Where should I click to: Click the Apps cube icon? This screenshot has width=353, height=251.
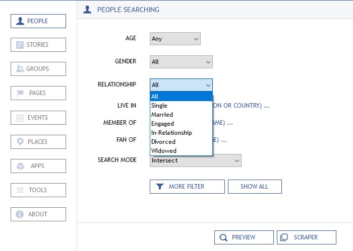coord(20,166)
